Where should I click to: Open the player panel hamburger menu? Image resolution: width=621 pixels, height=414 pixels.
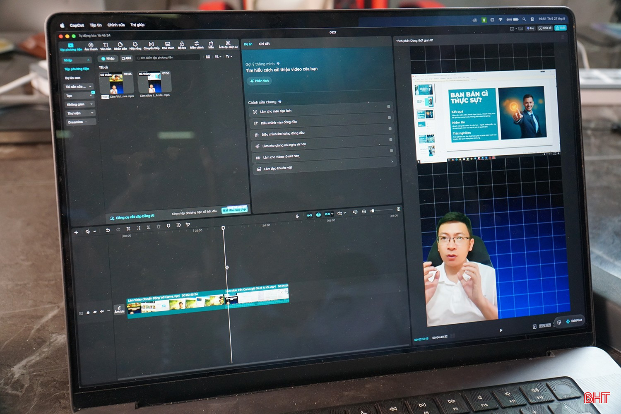[x=563, y=37]
